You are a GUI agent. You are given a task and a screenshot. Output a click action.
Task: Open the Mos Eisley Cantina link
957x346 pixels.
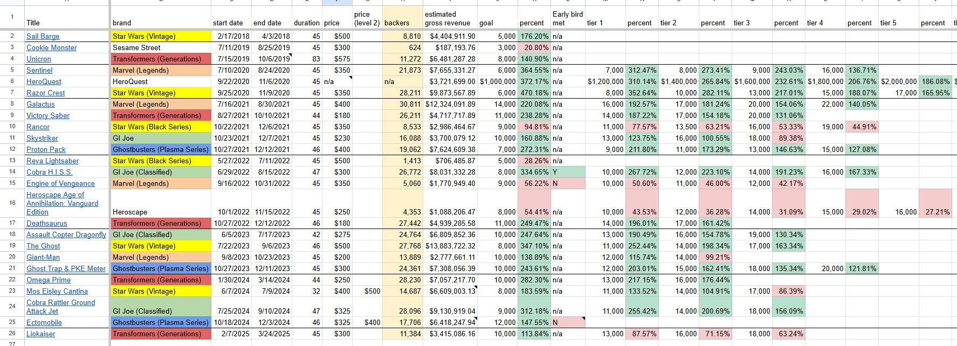pyautogui.click(x=57, y=291)
